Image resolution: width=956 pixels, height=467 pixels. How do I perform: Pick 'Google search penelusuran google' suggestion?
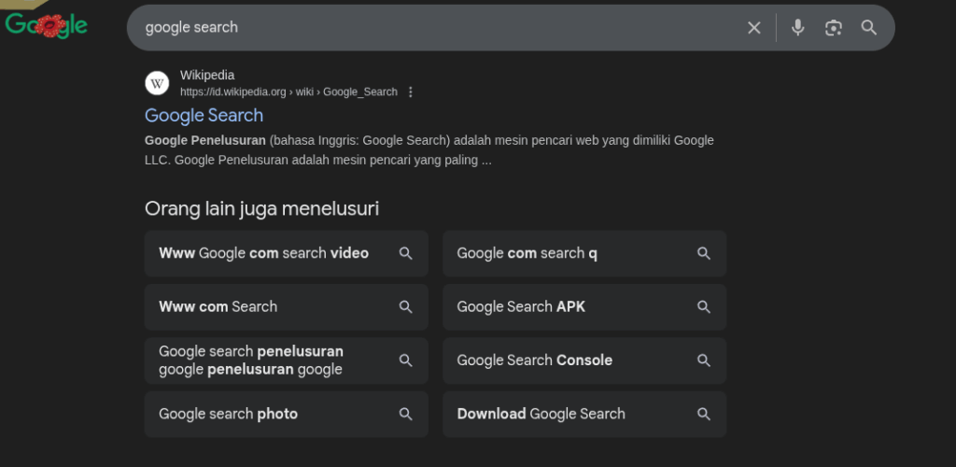[286, 361]
